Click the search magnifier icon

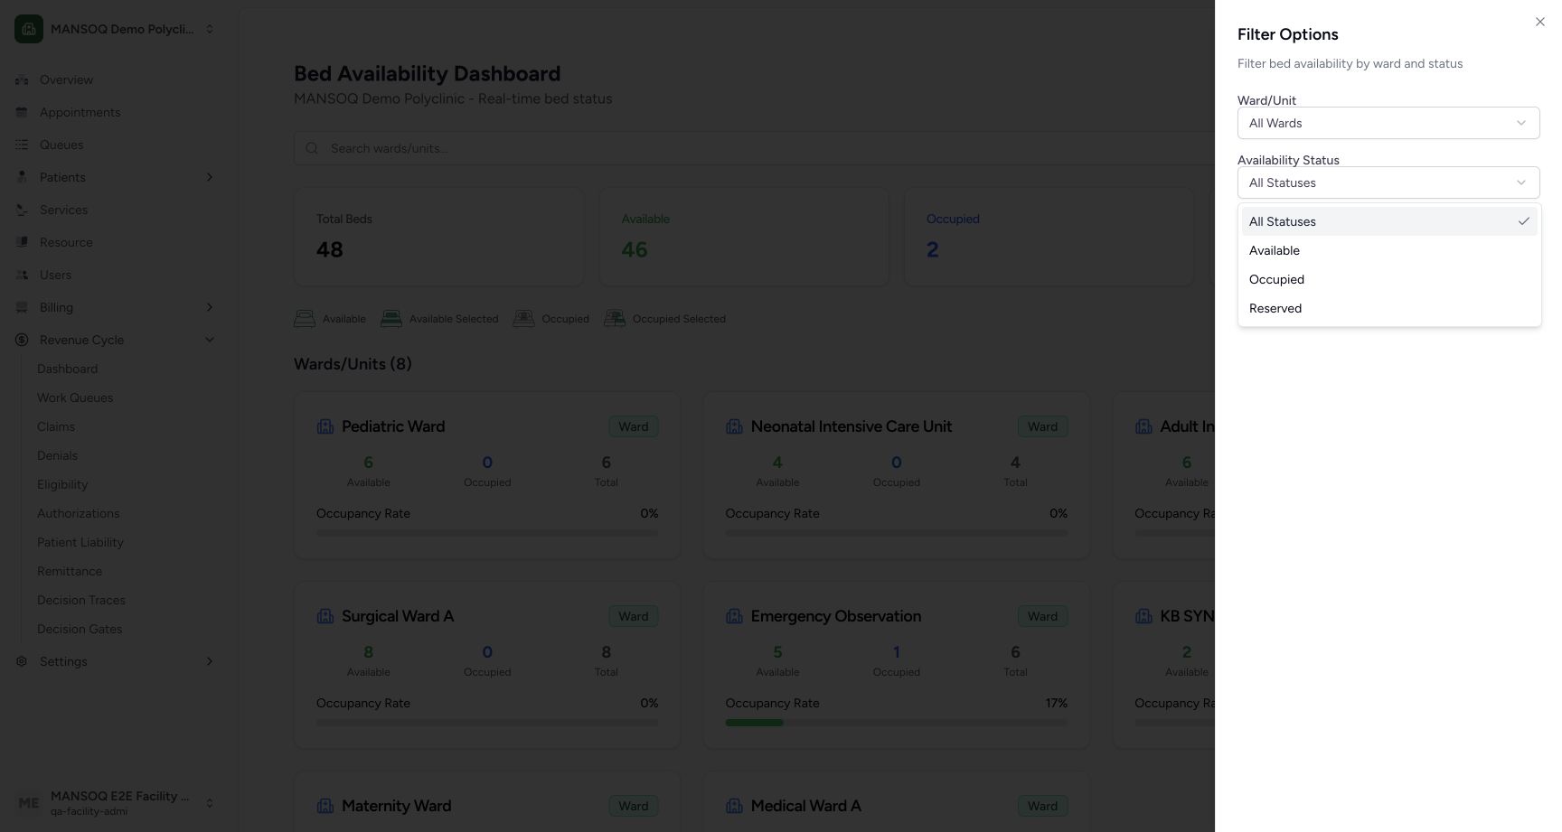click(312, 148)
